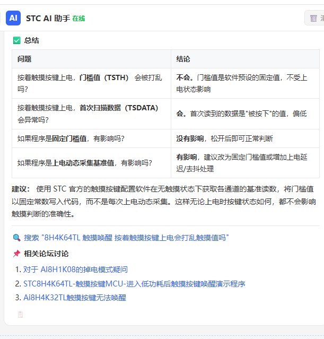Open the search link for 8H4K64TL 触摸唤醒
The height and width of the screenshot is (339, 324).
click(126, 238)
